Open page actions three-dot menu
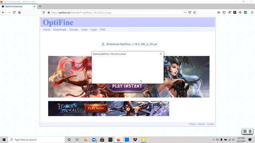This screenshot has height=143, width=255. pyautogui.click(x=185, y=12)
